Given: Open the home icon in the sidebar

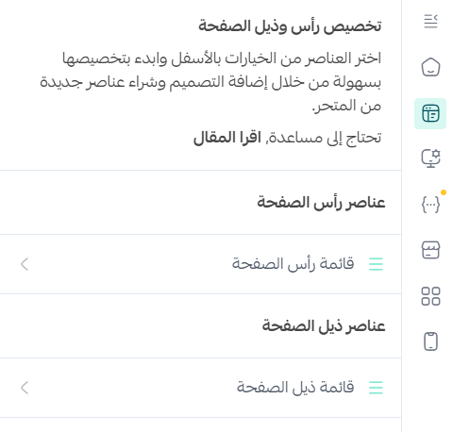Looking at the screenshot, I should click(x=430, y=67).
